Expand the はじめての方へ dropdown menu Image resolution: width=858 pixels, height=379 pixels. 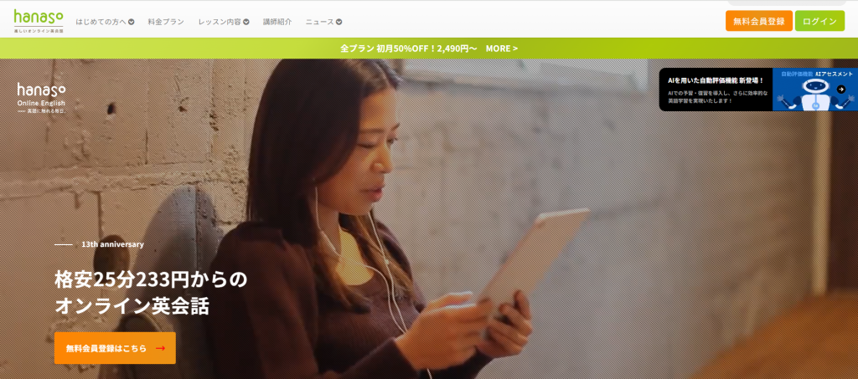coord(105,22)
